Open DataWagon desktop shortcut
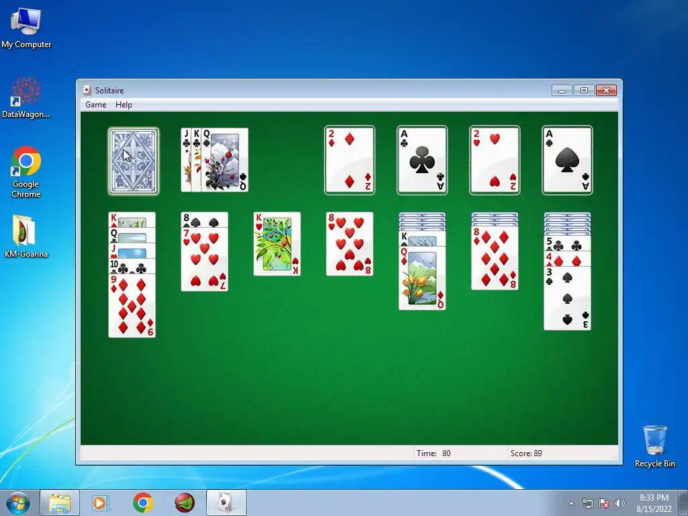Image resolution: width=688 pixels, height=516 pixels. (26, 97)
